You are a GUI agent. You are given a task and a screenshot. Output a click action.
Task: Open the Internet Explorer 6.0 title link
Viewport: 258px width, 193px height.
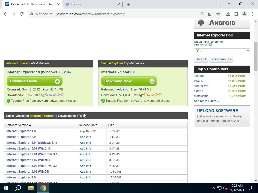[118, 72]
